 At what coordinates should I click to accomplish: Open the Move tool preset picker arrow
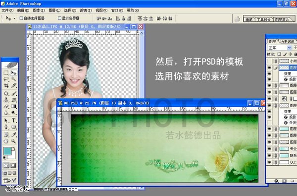[14, 19]
